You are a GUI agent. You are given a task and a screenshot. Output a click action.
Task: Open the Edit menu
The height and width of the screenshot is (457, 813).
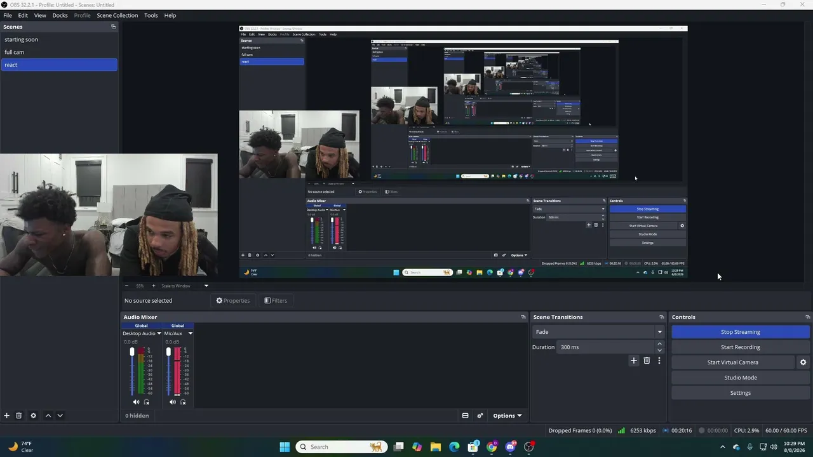(23, 15)
